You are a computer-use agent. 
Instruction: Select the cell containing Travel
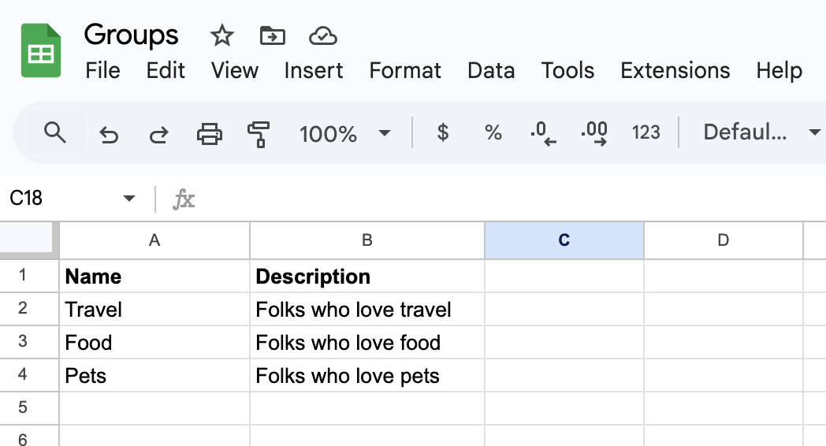154,310
